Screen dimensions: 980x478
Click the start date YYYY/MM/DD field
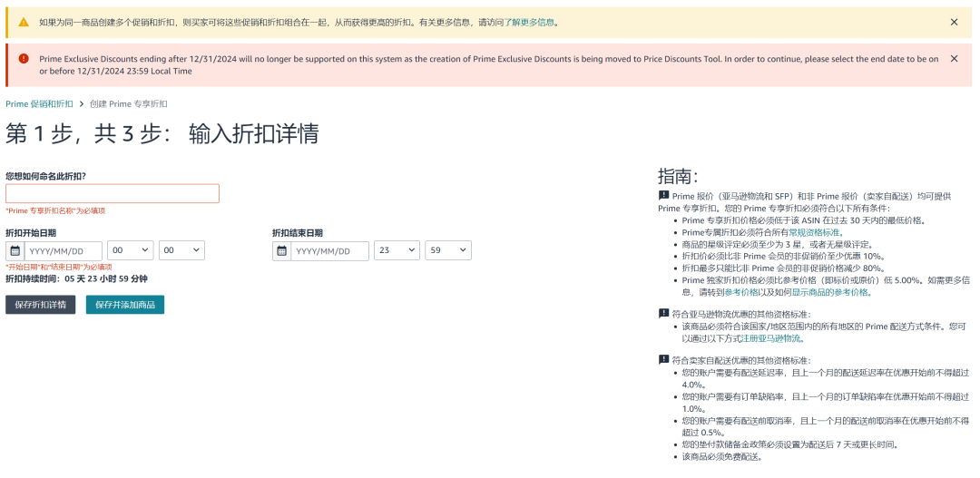(x=64, y=250)
